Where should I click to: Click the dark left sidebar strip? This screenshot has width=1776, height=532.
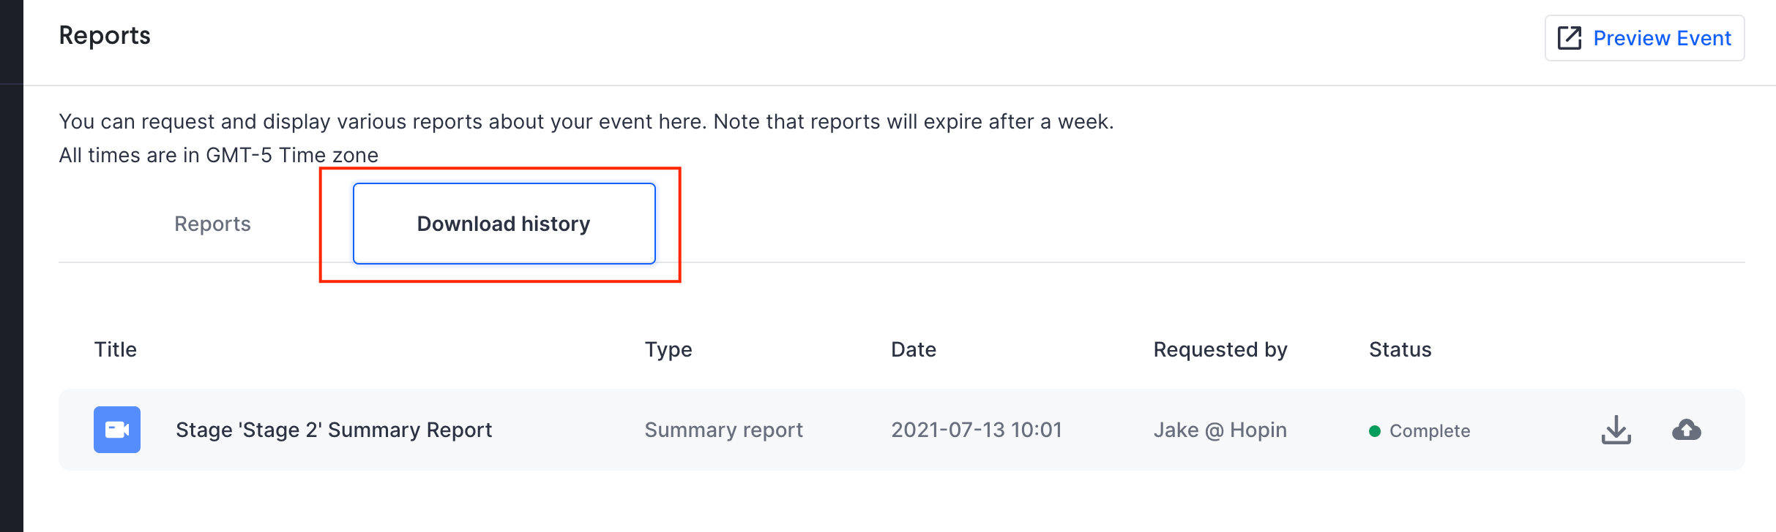coord(11,292)
